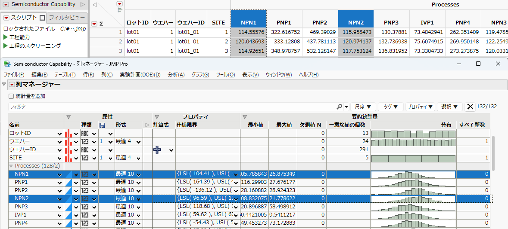Run the 工程のスクリーニング script green arrow
Screen dimensions: 508x229
[6, 46]
